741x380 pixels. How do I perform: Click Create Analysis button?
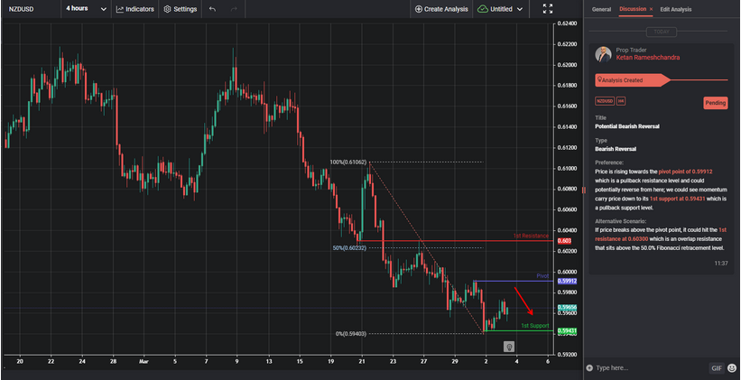[441, 9]
